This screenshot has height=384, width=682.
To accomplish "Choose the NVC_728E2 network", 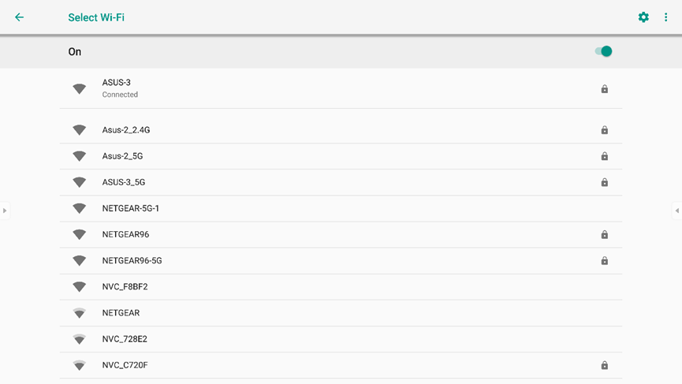I will click(x=341, y=339).
